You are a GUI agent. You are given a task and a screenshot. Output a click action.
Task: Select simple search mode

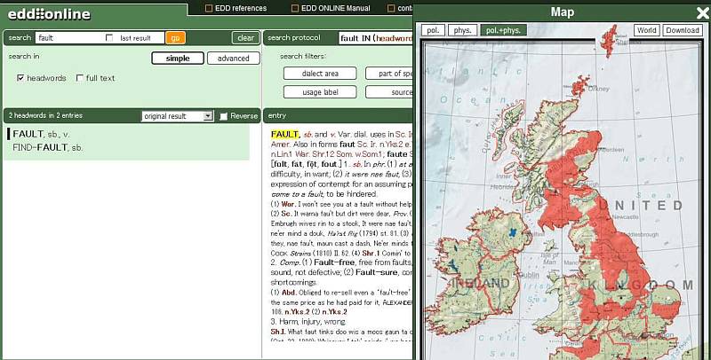point(177,59)
